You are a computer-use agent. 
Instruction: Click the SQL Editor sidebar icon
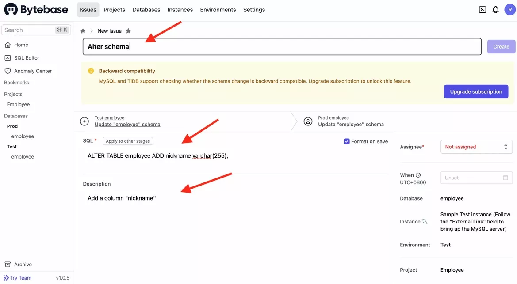pyautogui.click(x=8, y=58)
